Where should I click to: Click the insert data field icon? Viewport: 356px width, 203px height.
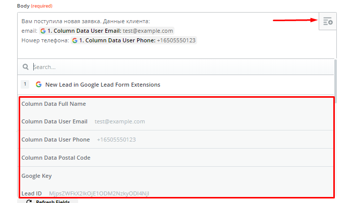pyautogui.click(x=328, y=21)
